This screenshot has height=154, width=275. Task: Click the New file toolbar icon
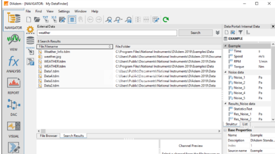[x=29, y=20]
